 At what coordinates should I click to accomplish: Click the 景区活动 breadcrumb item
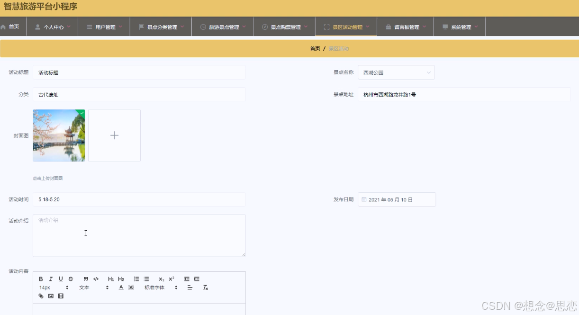(339, 49)
